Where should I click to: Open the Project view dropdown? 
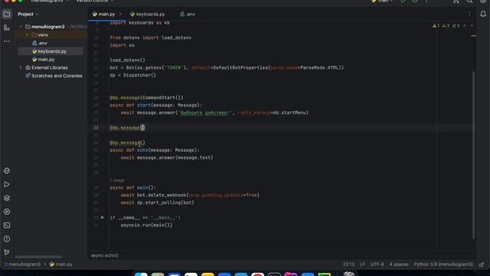click(x=28, y=14)
